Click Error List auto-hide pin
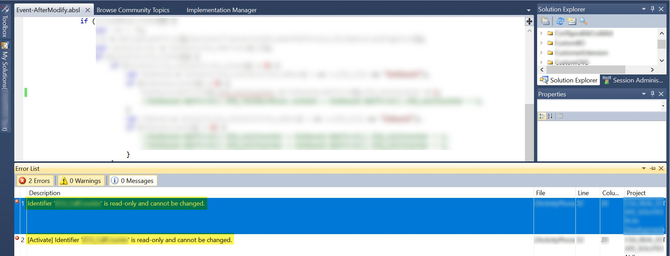This screenshot has width=670, height=256. coord(653,168)
